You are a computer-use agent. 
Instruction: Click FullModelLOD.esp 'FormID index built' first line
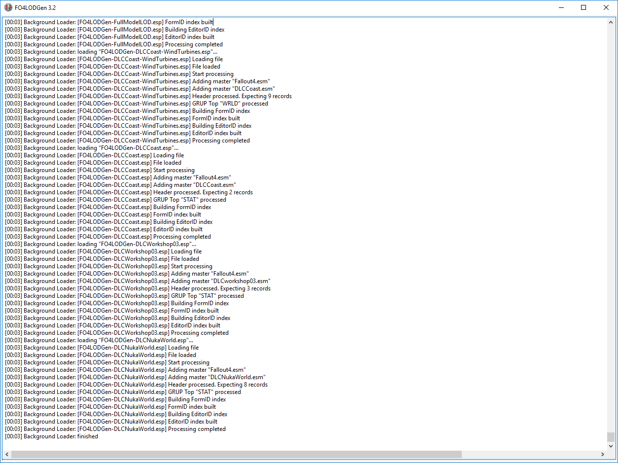tap(109, 22)
